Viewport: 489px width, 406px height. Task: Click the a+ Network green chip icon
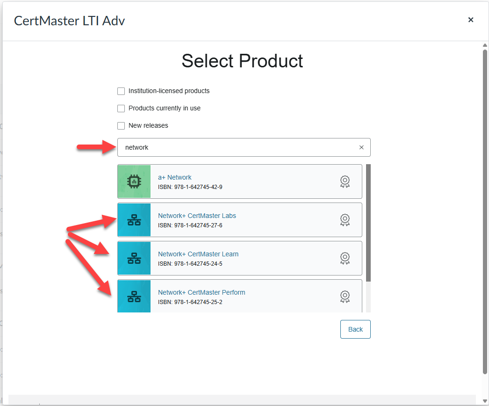click(x=134, y=181)
